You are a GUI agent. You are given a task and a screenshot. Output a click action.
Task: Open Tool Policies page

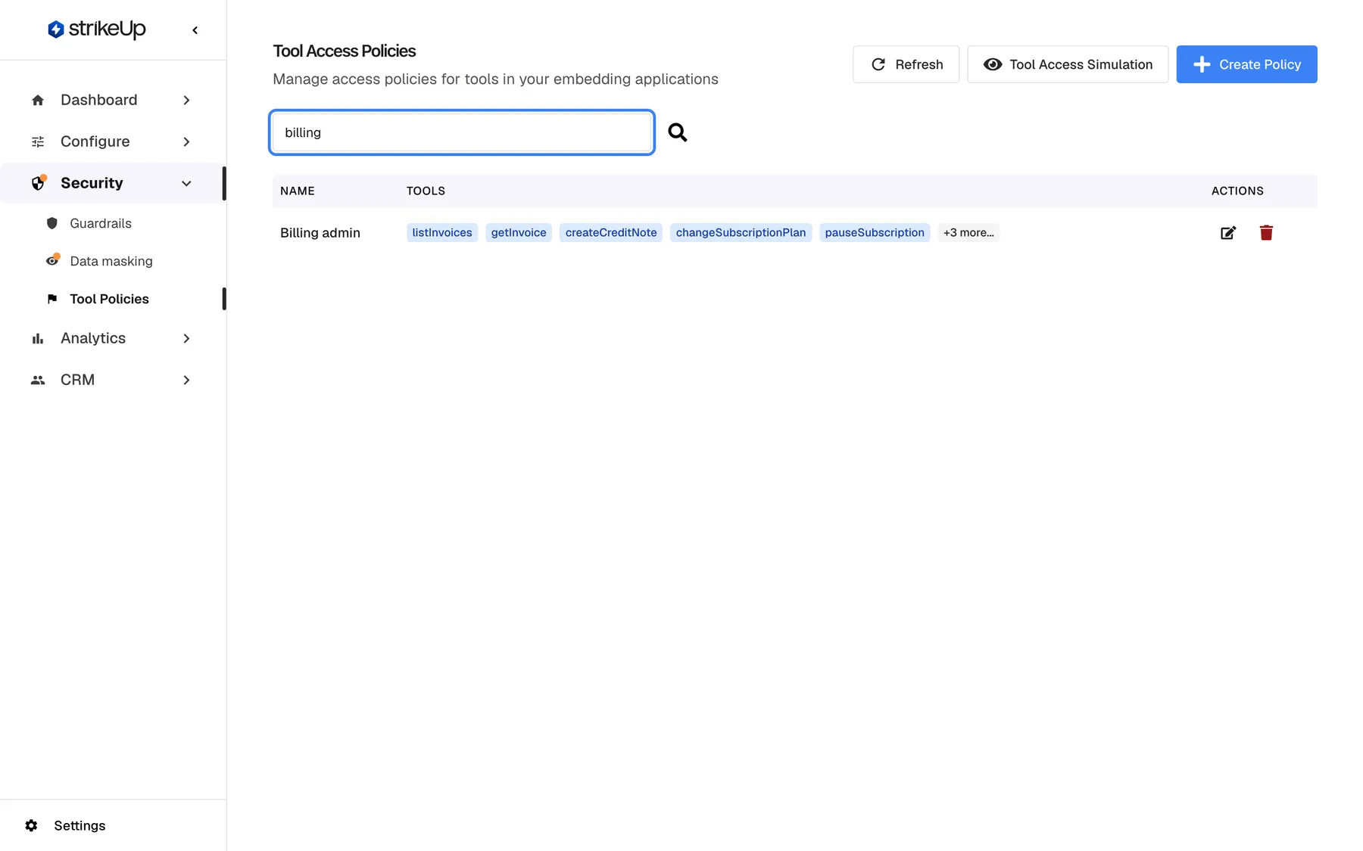coord(109,299)
